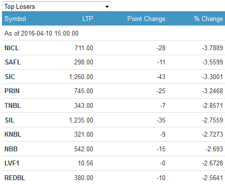The height and width of the screenshot is (184, 225).
Task: Open the TNBL symbol link
Action: point(13,105)
